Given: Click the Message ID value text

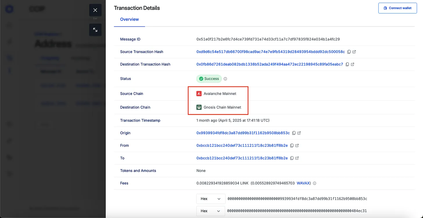Looking at the screenshot, I should (x=268, y=39).
